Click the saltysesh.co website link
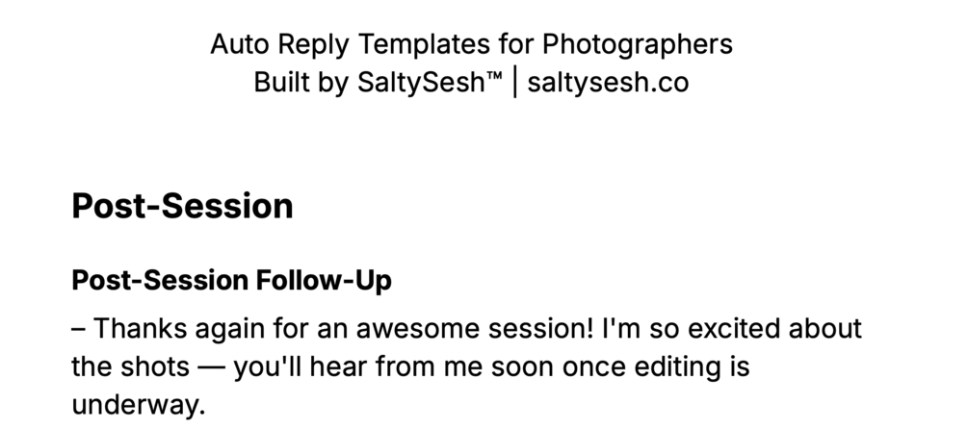The image size is (968, 429). (608, 83)
